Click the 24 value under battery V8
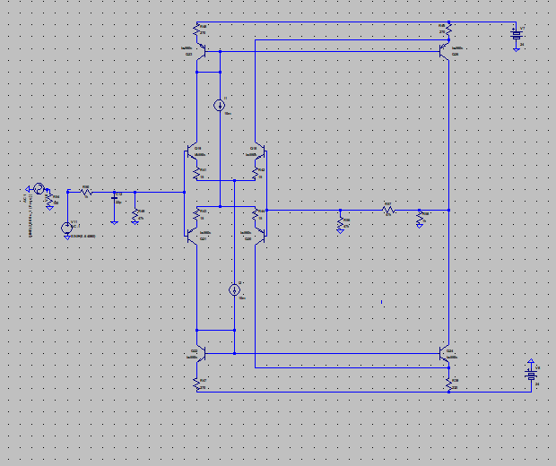Viewport: 556px width, 466px height. (537, 384)
